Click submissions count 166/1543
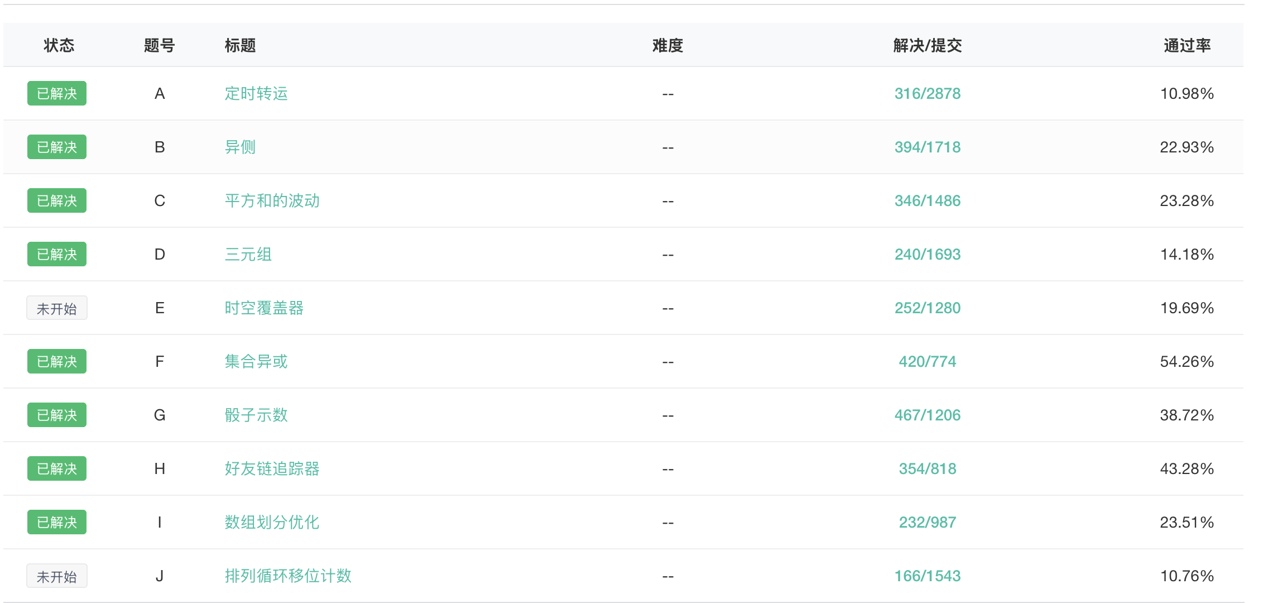 point(928,576)
